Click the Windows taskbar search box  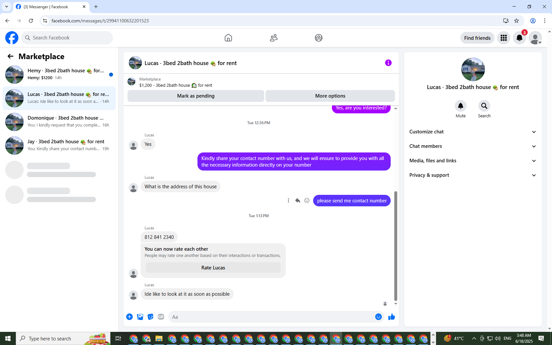63,338
